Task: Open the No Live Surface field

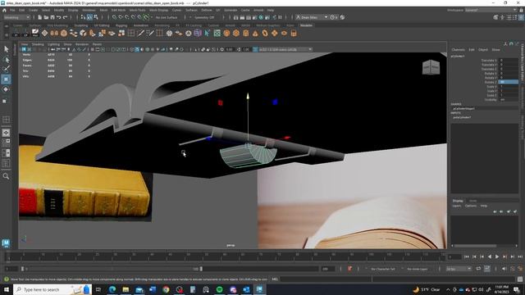Action: coord(167,17)
